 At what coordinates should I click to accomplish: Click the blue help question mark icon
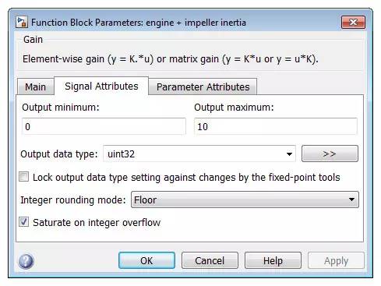(x=26, y=261)
